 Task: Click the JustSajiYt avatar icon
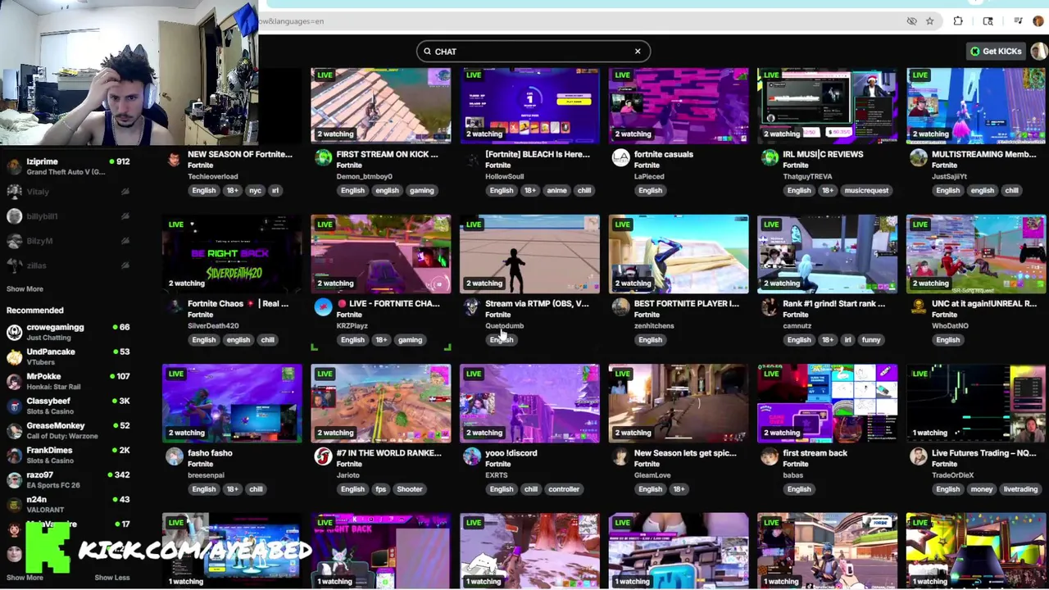click(919, 158)
